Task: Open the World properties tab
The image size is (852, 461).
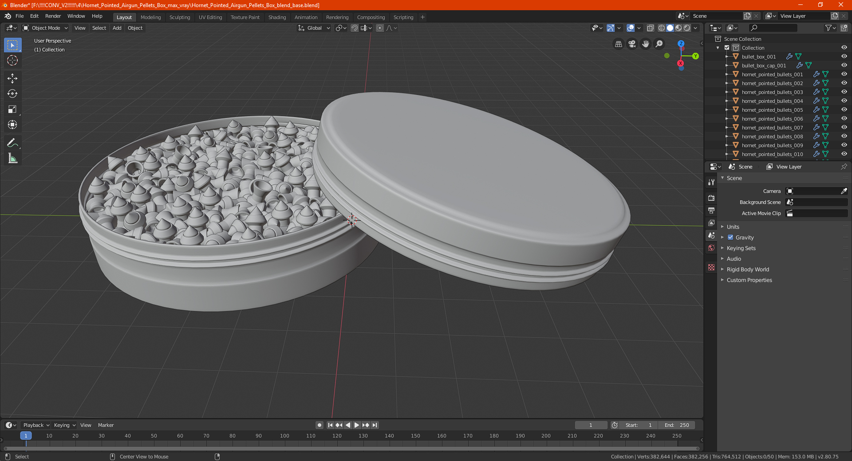Action: [x=711, y=248]
